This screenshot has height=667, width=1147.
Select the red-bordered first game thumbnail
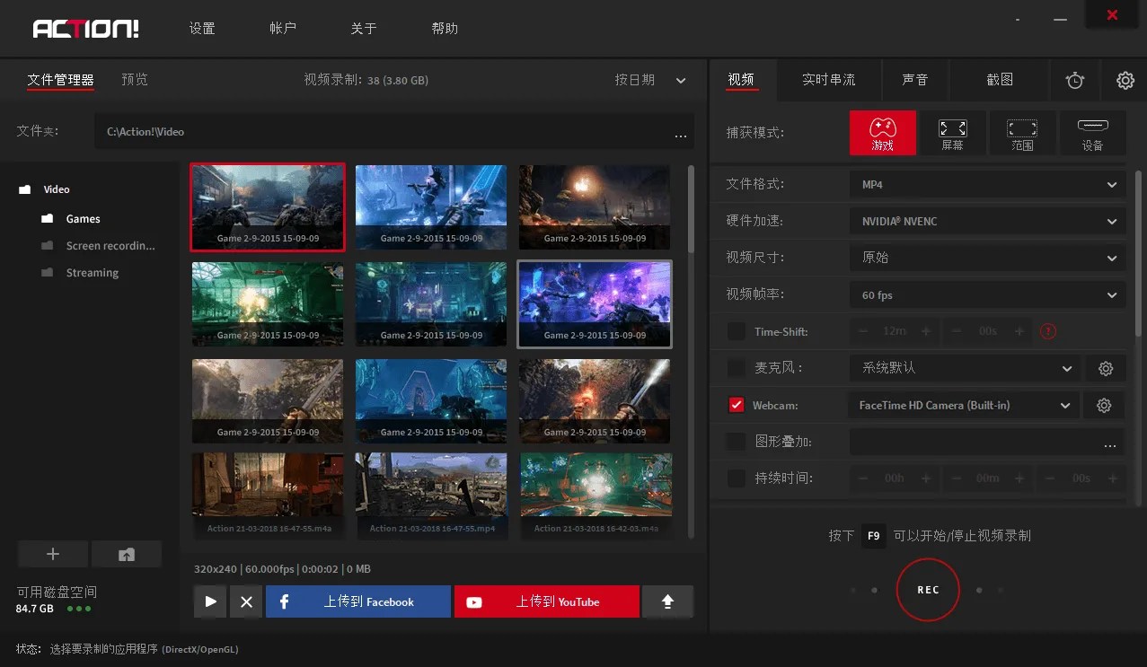268,207
